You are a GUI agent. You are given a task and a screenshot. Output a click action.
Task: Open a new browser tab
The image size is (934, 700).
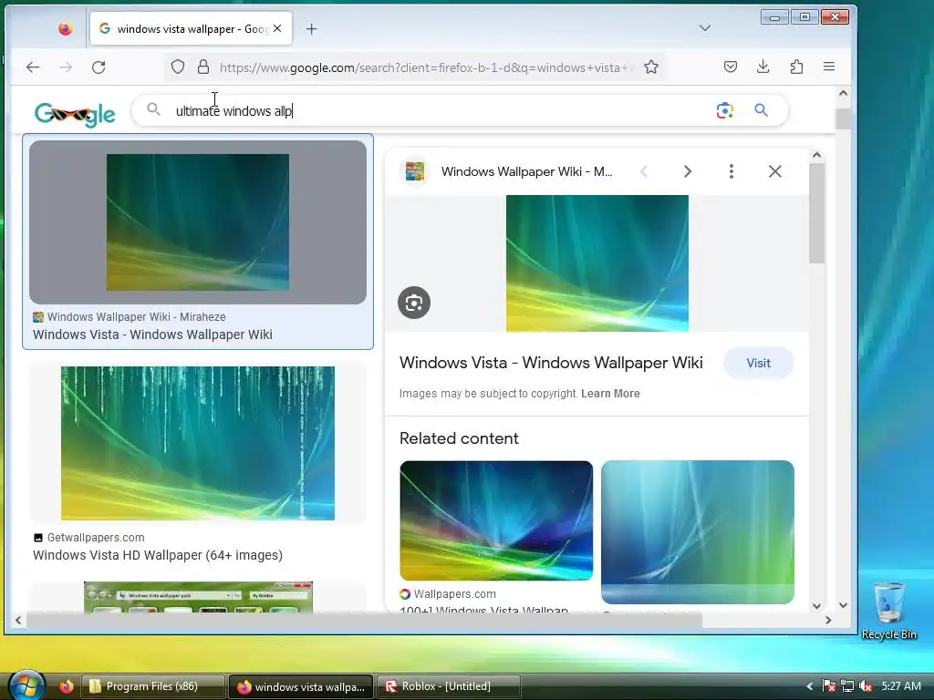pos(312,28)
